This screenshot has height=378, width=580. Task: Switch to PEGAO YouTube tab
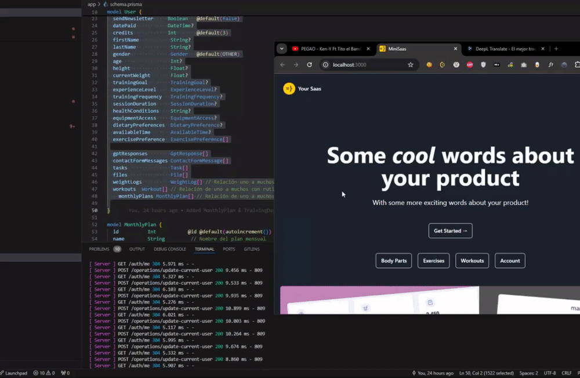[x=331, y=49]
